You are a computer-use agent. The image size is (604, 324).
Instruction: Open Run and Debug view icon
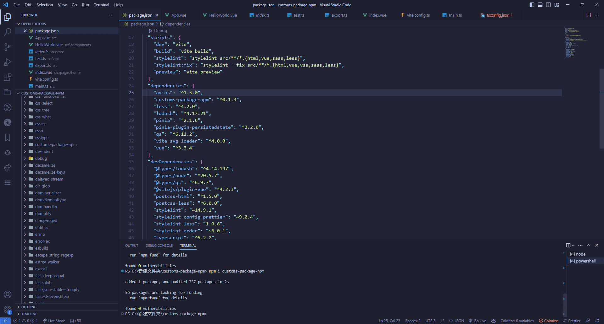pos(8,62)
